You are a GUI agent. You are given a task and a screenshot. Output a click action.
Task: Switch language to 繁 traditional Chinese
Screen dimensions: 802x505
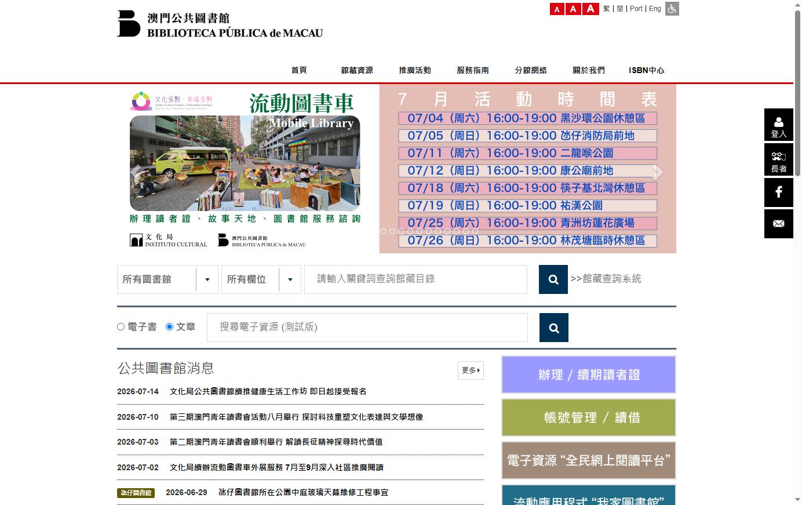click(607, 9)
